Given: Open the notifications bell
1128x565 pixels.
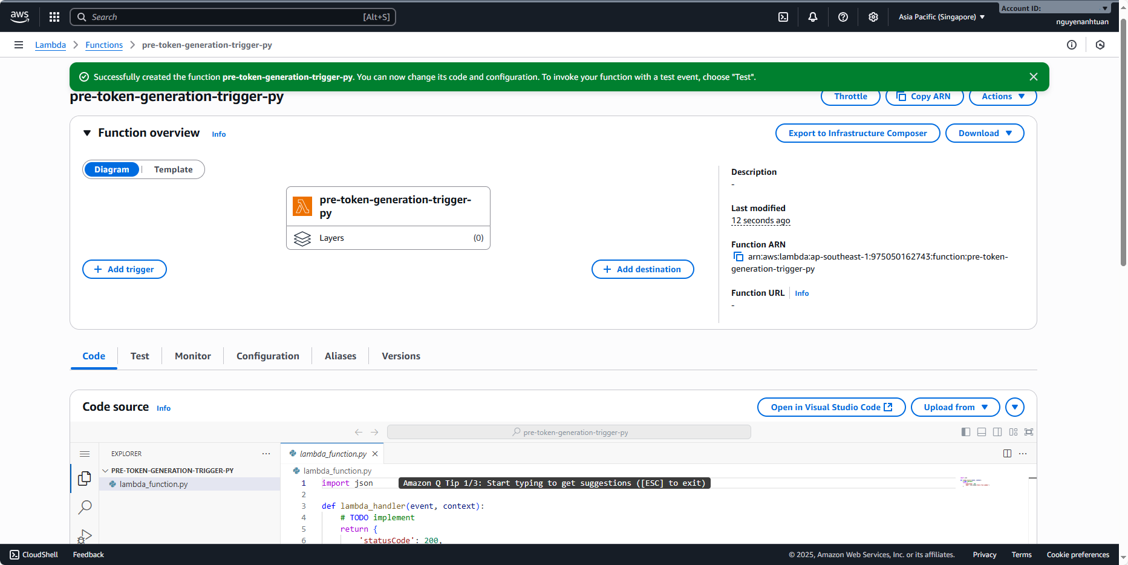Looking at the screenshot, I should (813, 17).
